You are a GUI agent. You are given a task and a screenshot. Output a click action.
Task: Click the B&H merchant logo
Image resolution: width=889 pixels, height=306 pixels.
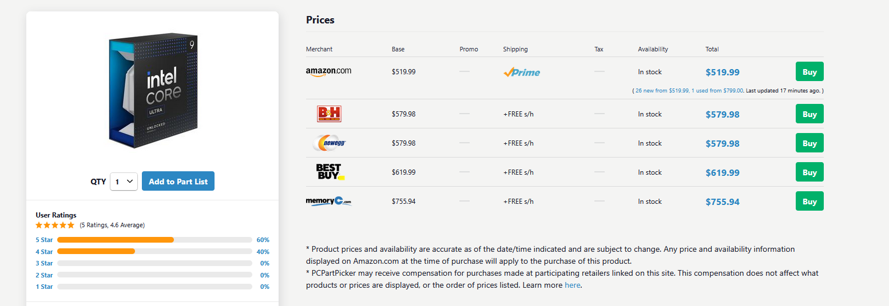tap(329, 114)
